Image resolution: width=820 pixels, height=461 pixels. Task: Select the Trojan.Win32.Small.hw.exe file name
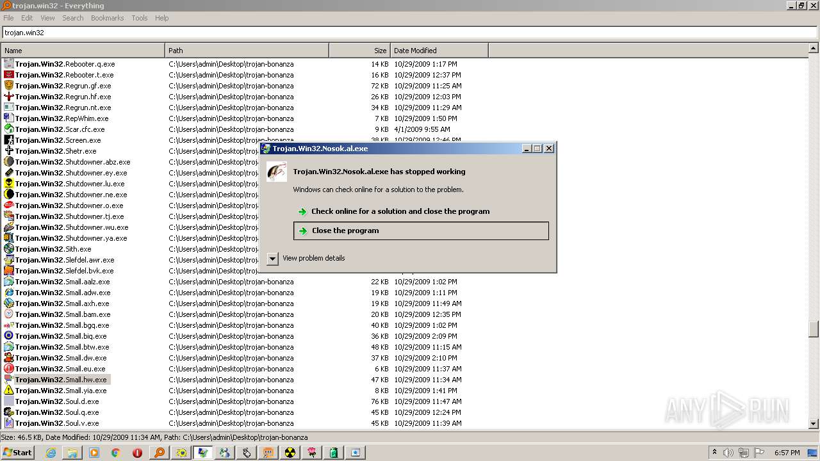61,380
